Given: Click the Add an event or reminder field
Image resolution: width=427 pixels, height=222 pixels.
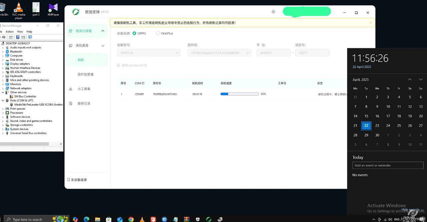Looking at the screenshot, I should click(388, 165).
